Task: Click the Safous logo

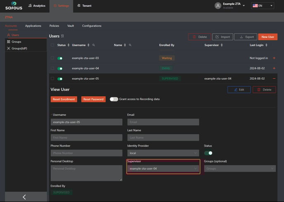Action: [x=13, y=6]
